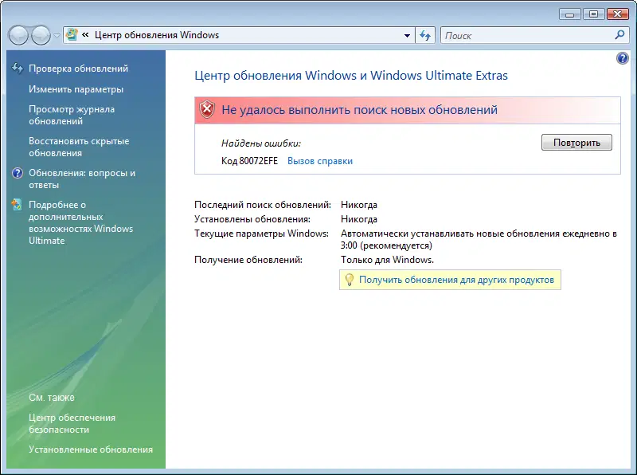Close the Windows Update window
This screenshot has height=475, width=637.
[x=618, y=14]
